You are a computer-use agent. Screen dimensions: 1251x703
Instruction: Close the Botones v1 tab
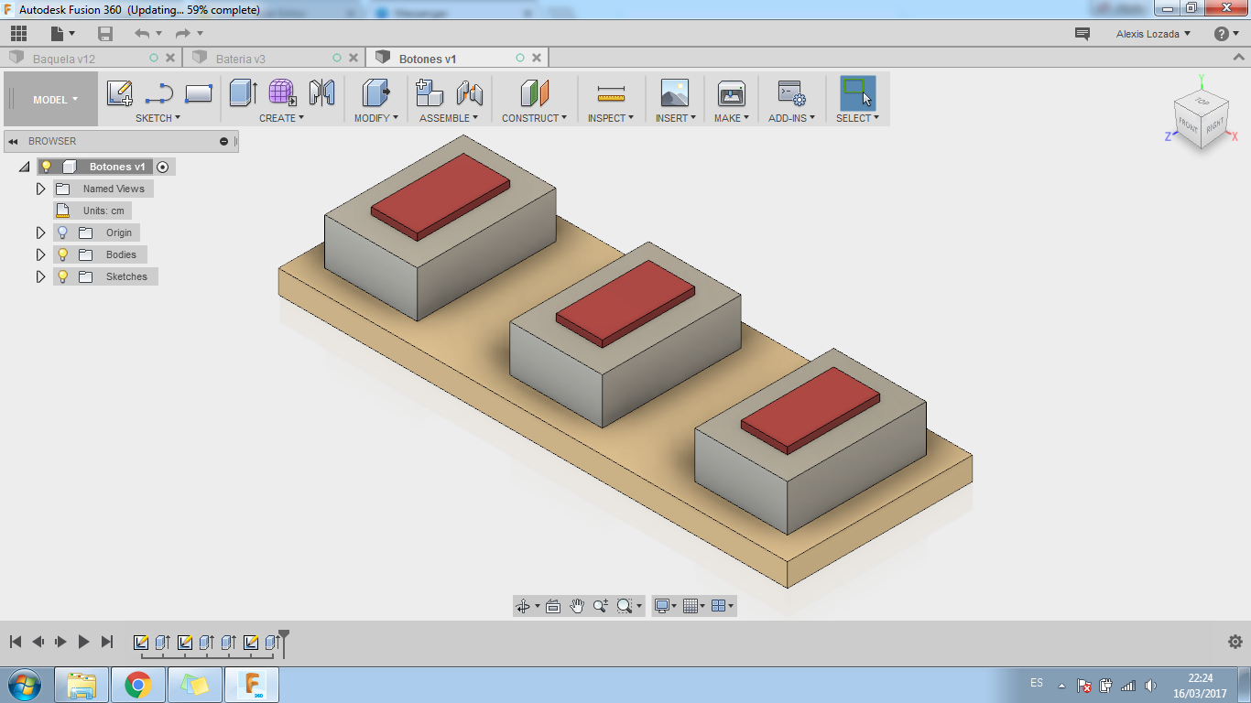tap(537, 58)
